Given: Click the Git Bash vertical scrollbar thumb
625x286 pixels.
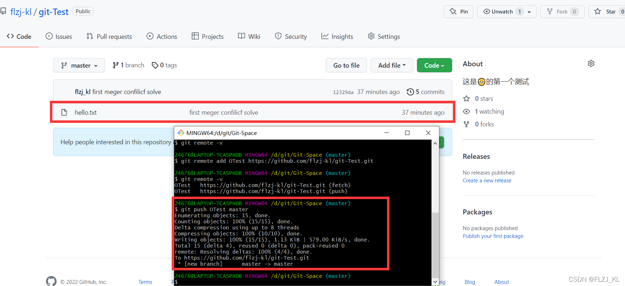Looking at the screenshot, I should [435, 245].
